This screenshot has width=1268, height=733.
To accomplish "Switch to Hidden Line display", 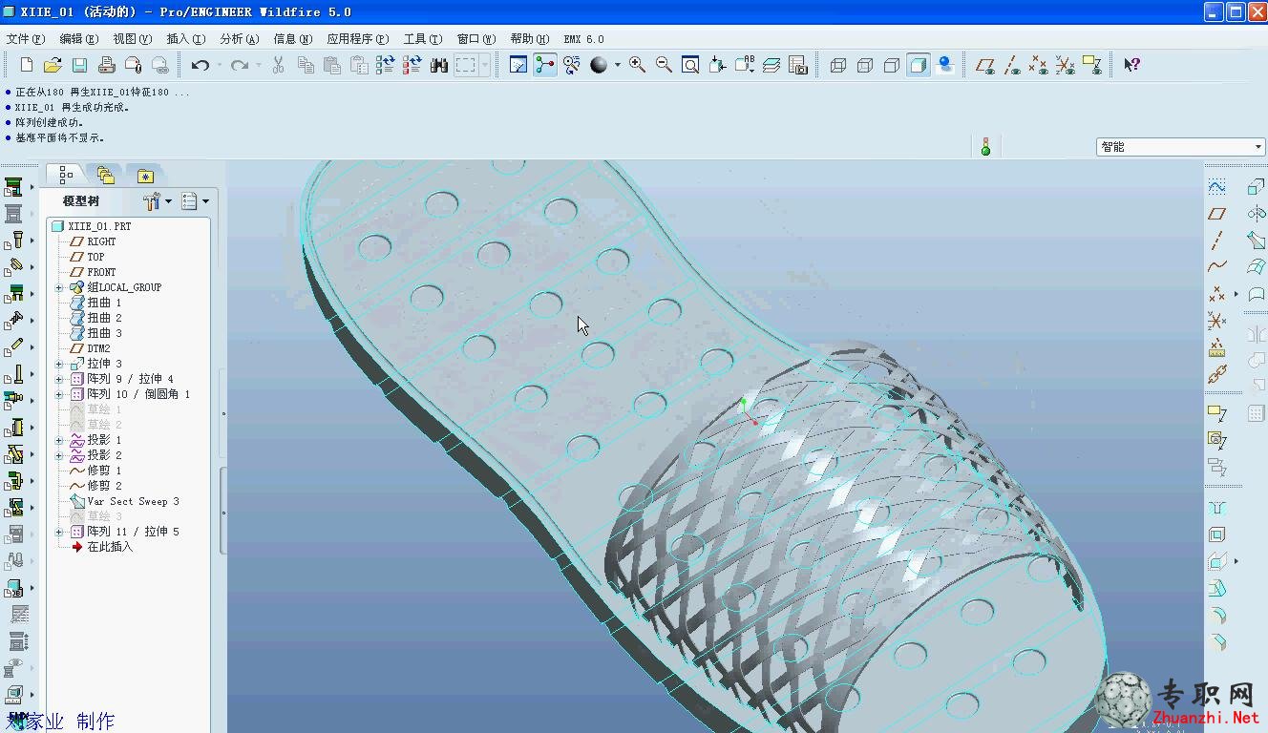I will click(865, 65).
